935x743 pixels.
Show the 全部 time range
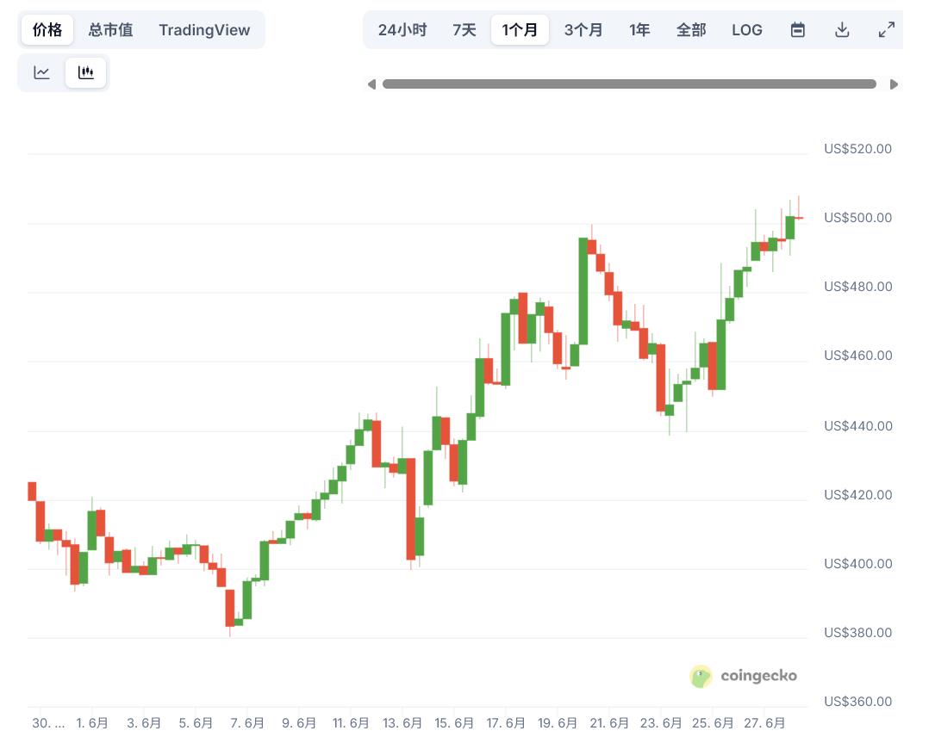click(691, 30)
